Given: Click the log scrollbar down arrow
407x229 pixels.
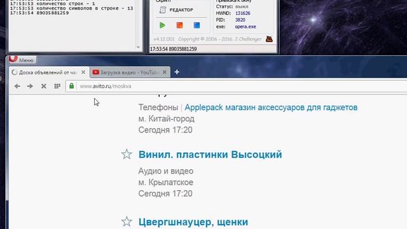Looking at the screenshot, I should pyautogui.click(x=139, y=47).
